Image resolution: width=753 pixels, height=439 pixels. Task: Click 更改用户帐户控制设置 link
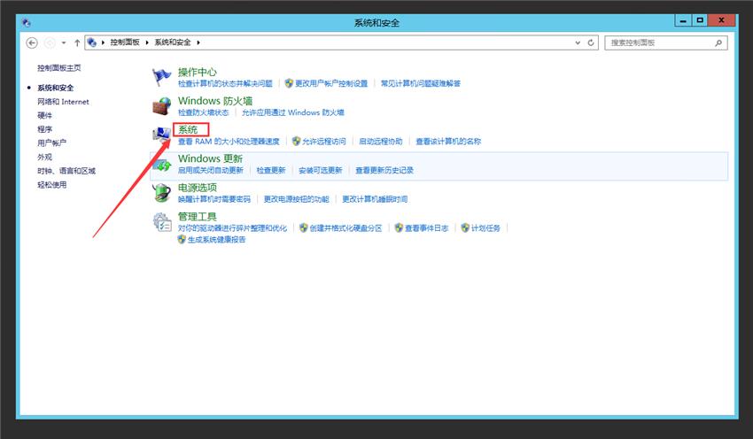click(x=331, y=83)
